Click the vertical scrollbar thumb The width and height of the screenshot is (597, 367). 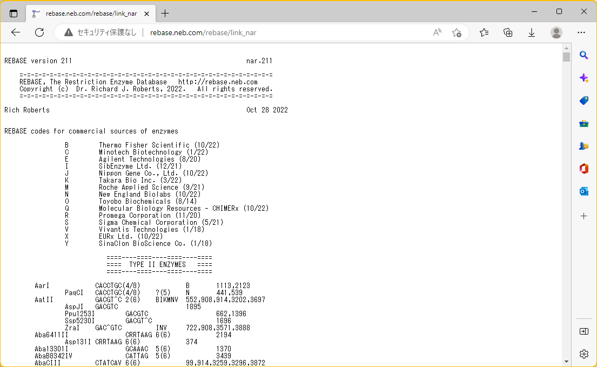pos(566,57)
